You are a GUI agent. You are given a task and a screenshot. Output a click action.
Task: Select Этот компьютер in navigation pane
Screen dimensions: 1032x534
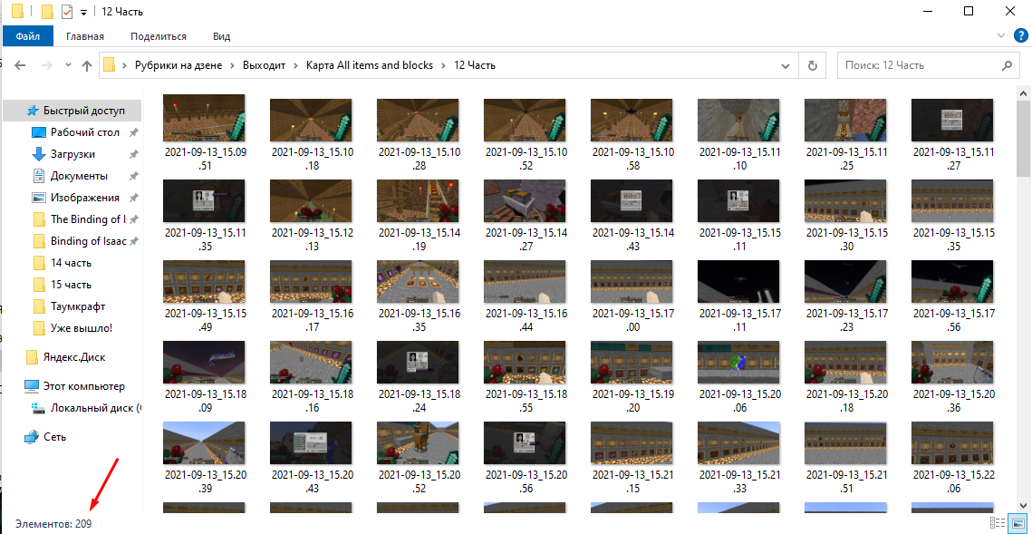(x=83, y=386)
